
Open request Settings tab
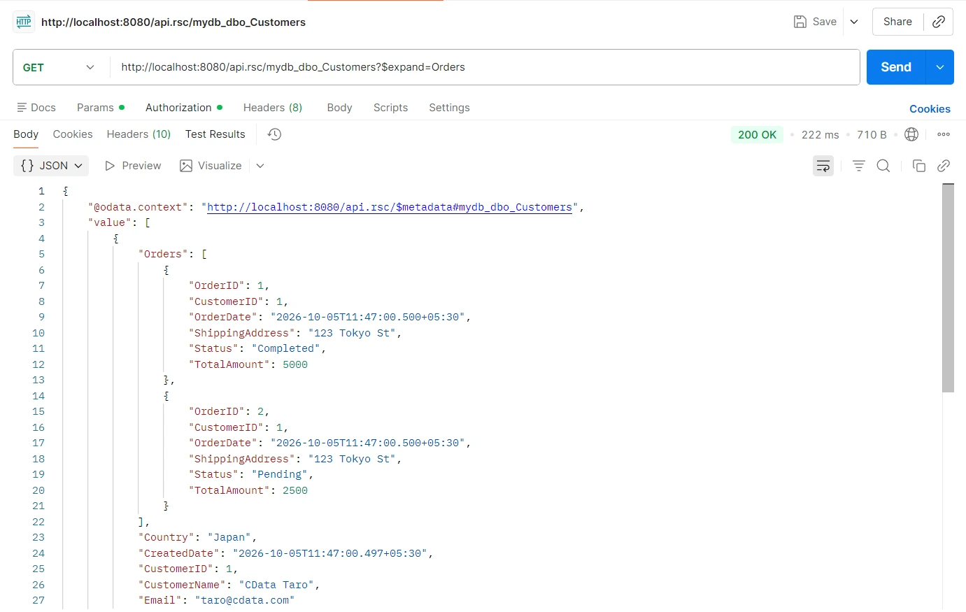pyautogui.click(x=449, y=108)
